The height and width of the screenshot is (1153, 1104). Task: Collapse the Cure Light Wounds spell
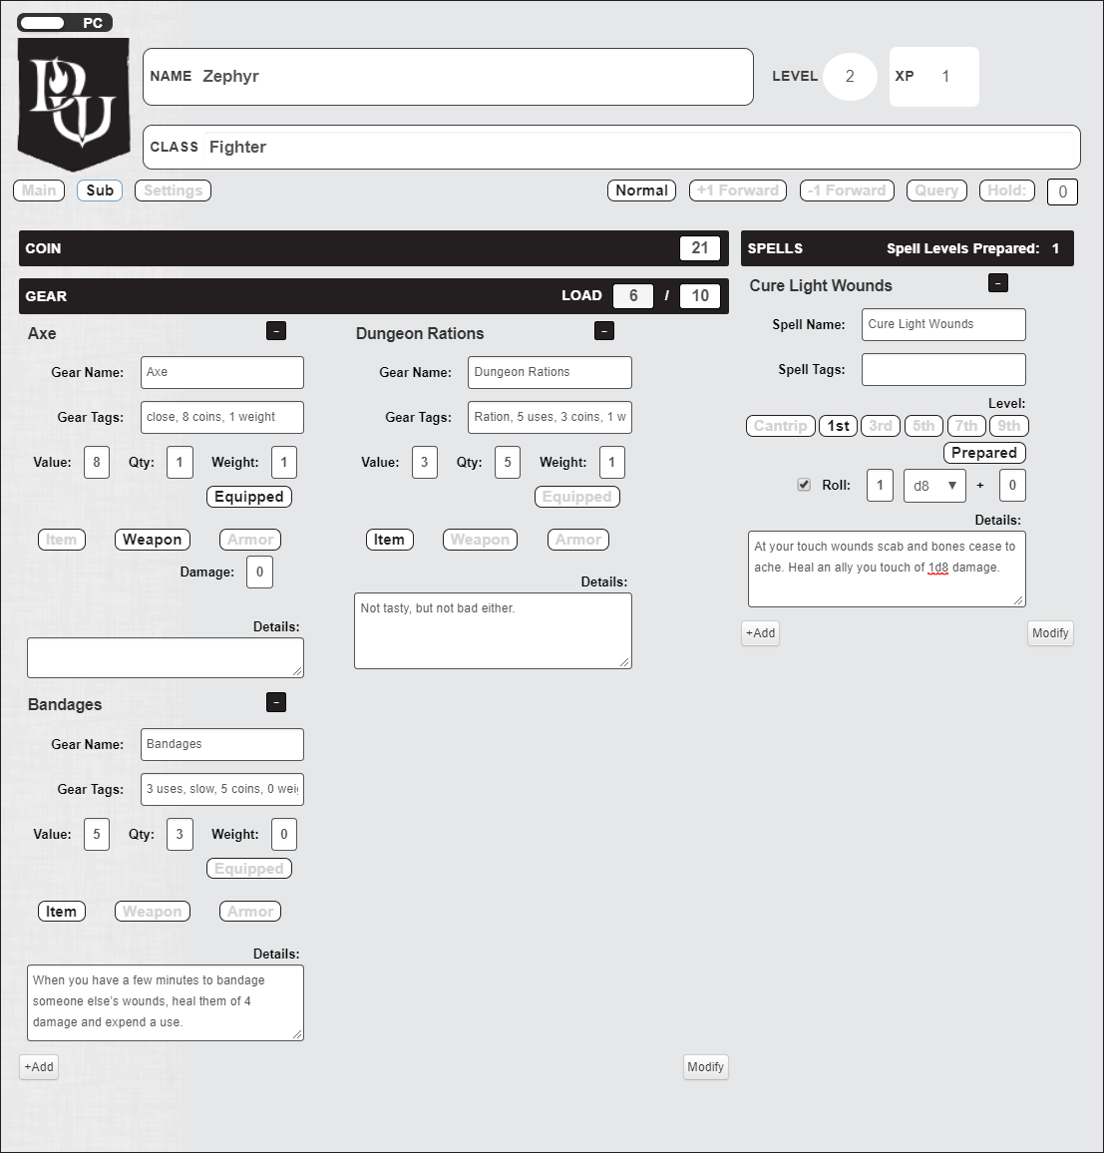pos(997,283)
